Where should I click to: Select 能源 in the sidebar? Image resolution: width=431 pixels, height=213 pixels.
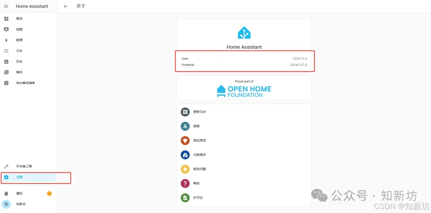coord(29,40)
